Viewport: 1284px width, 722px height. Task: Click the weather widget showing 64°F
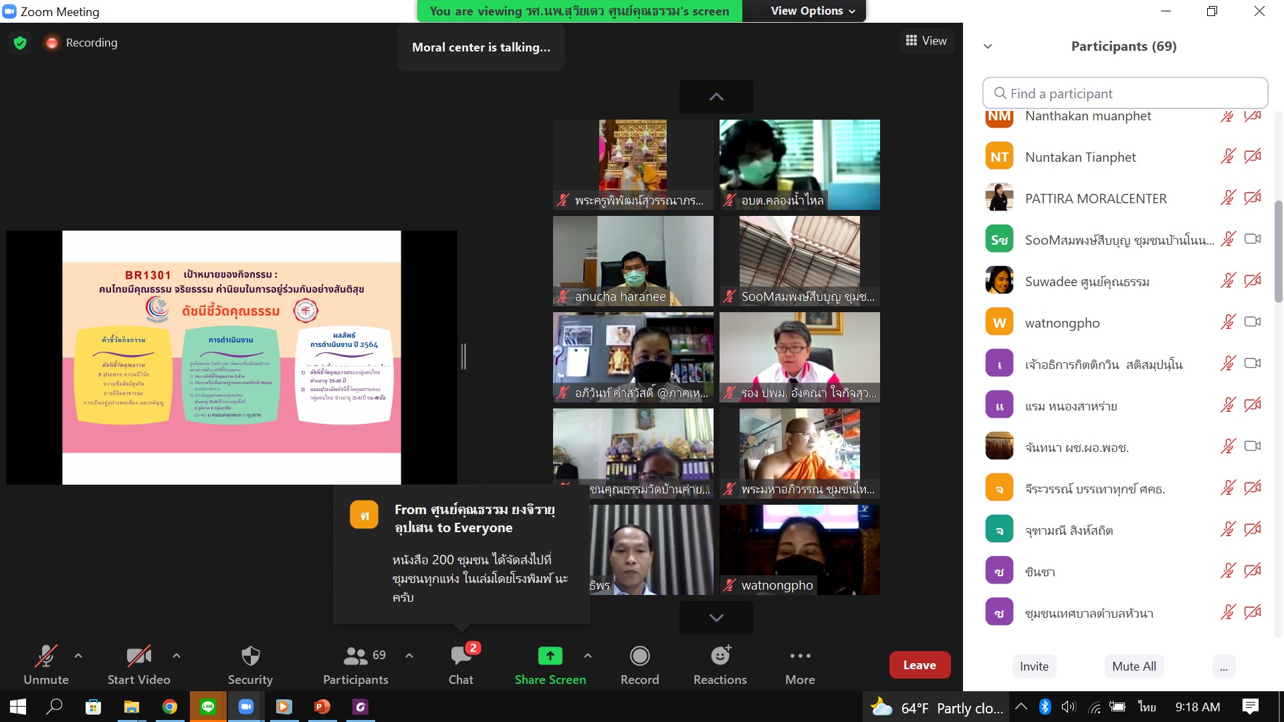click(936, 707)
